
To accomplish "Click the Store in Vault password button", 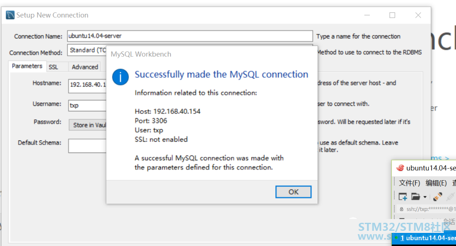I will (x=88, y=125).
